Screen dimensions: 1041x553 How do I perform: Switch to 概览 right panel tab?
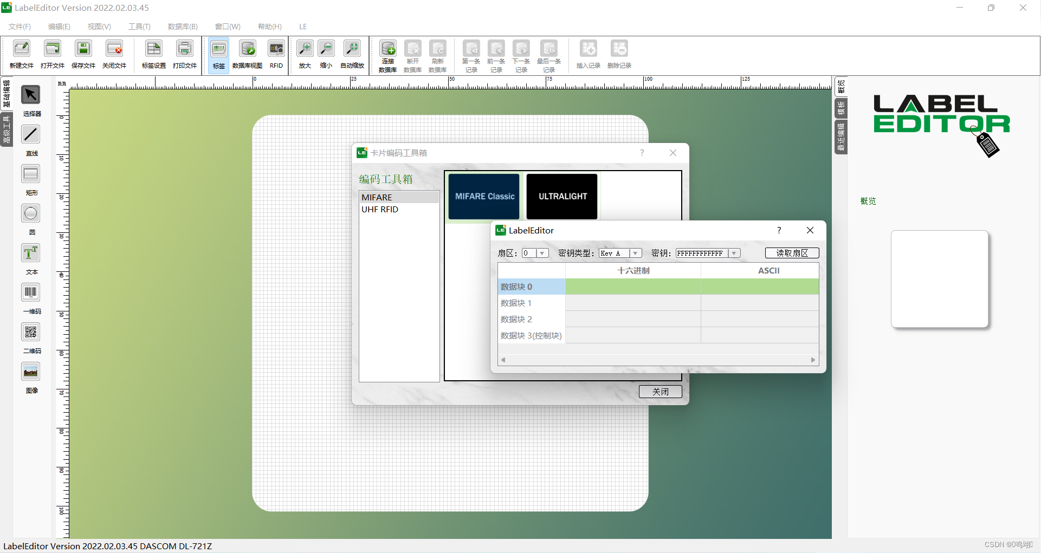click(841, 87)
